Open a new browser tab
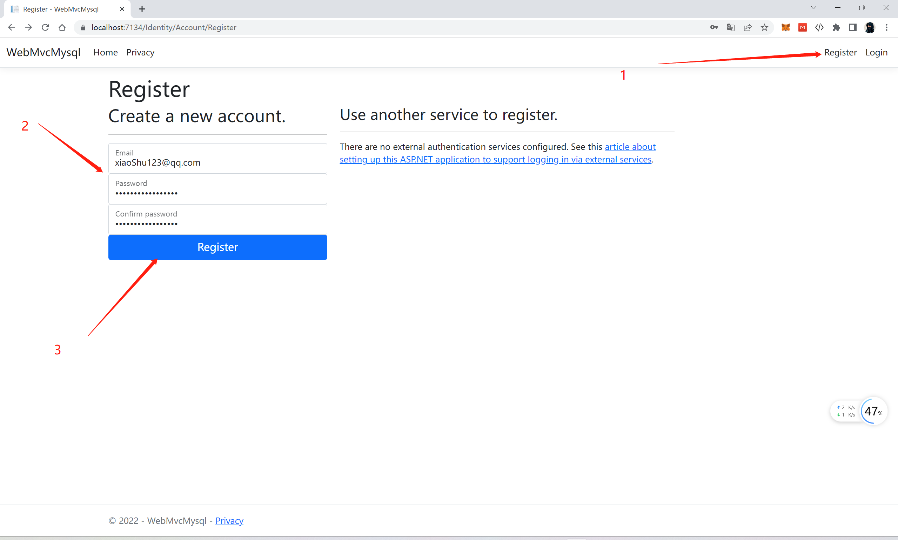This screenshot has width=898, height=540. click(142, 9)
